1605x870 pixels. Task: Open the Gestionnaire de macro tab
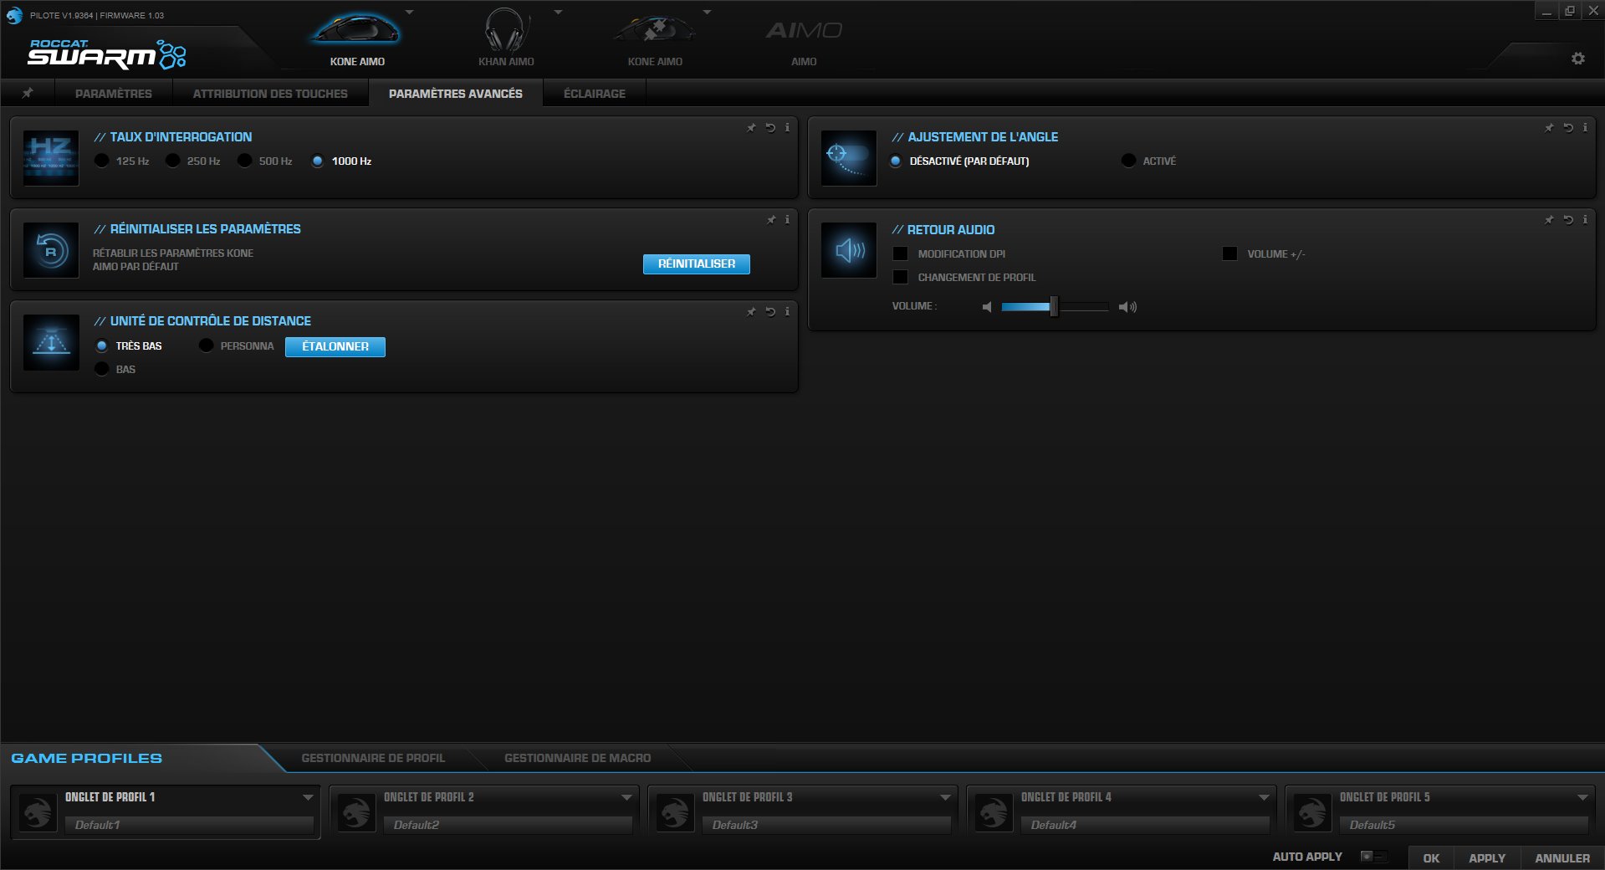(x=577, y=758)
